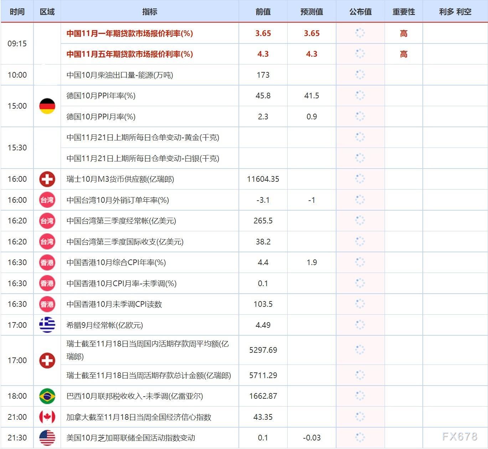Click the Canada flag icon
The height and width of the screenshot is (449, 488).
click(47, 417)
